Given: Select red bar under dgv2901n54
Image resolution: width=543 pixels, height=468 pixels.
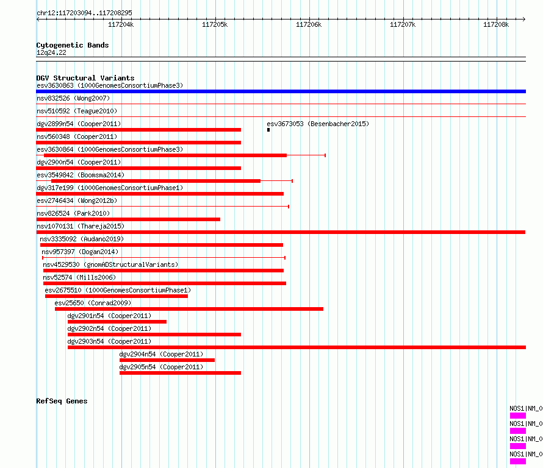Looking at the screenshot, I should [x=117, y=322].
